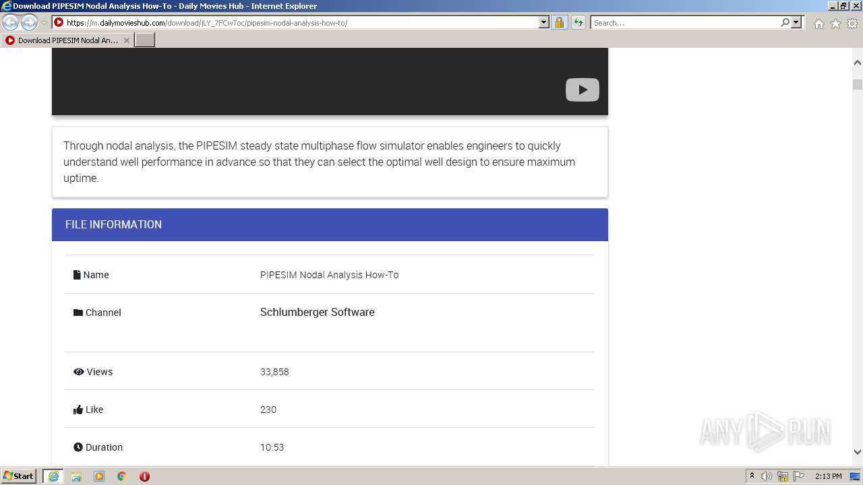Click the PIPESIM Nodal Analysis How-To value
The width and height of the screenshot is (863, 485).
click(x=329, y=275)
